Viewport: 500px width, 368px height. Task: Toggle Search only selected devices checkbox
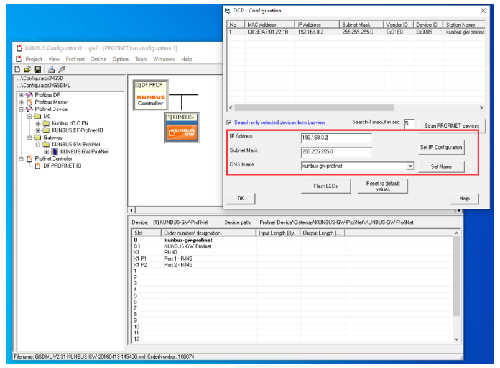point(229,122)
